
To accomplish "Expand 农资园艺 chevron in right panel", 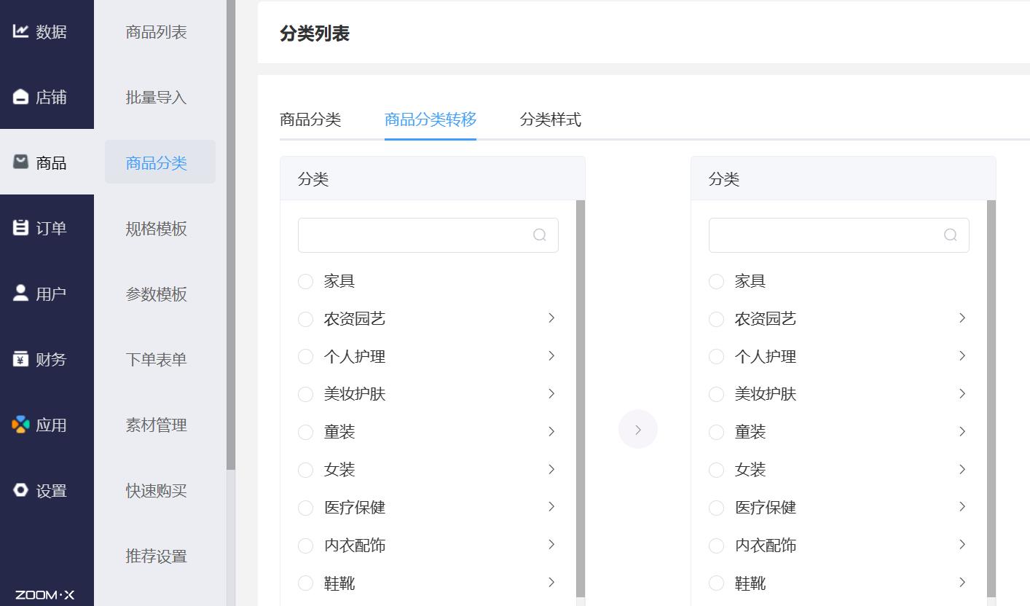I will pos(962,318).
